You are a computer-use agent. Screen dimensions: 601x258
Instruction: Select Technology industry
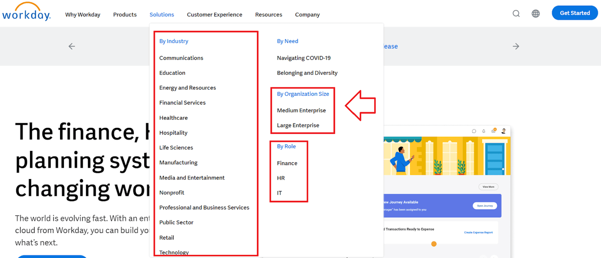coord(174,252)
